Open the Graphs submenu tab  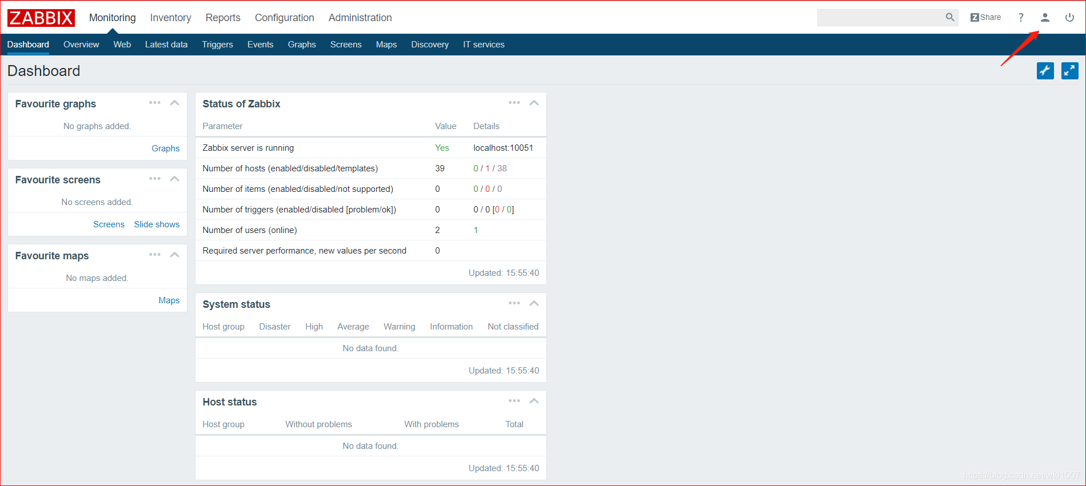pyautogui.click(x=302, y=45)
